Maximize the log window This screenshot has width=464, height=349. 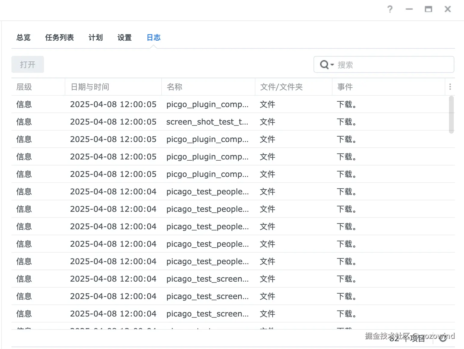pyautogui.click(x=428, y=9)
